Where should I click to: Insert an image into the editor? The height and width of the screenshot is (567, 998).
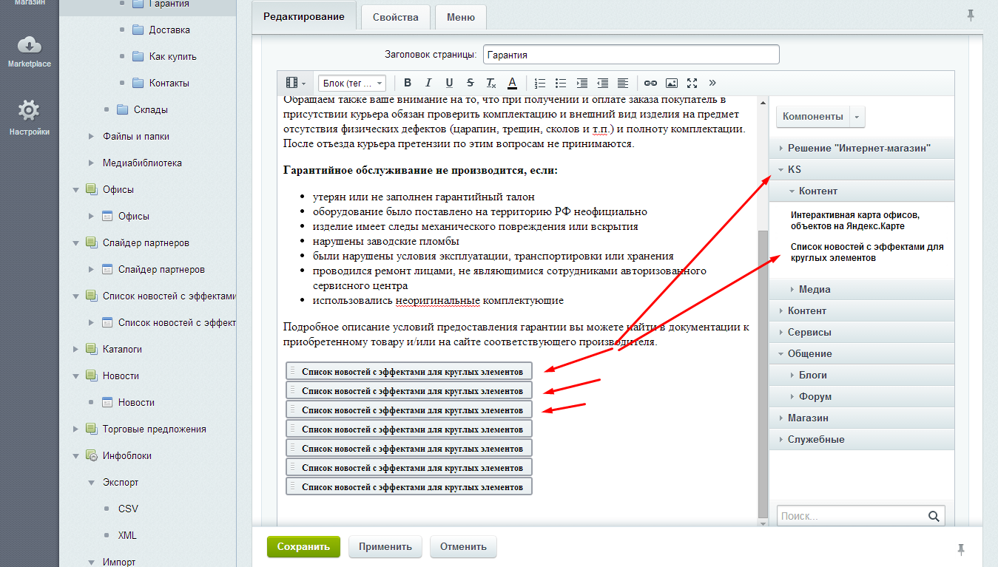[x=671, y=83]
